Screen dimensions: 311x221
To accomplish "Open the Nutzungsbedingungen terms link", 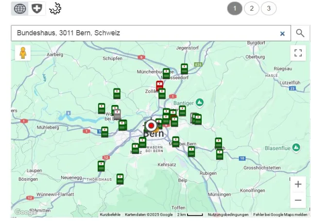I will point(228,215).
